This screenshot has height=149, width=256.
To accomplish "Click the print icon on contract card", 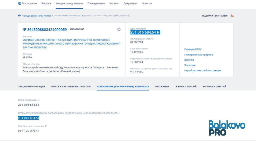I will click(x=119, y=29).
